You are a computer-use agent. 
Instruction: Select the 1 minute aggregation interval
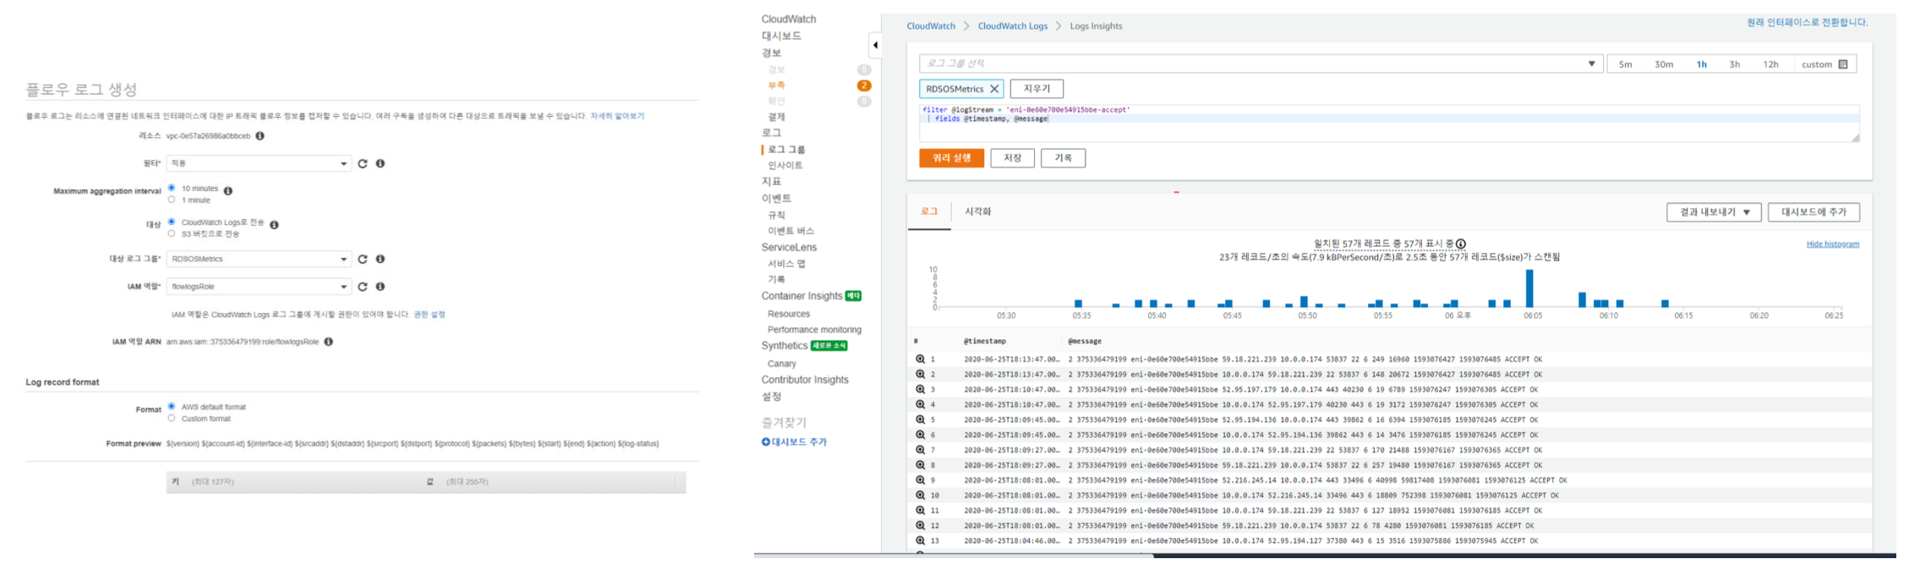click(x=172, y=200)
